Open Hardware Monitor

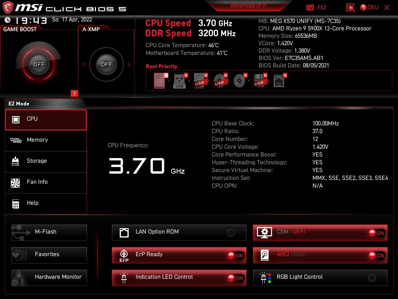49,278
